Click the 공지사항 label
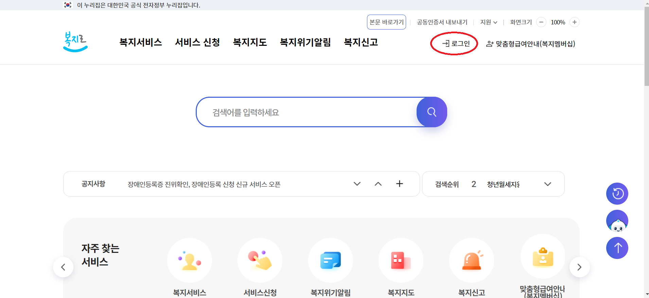Viewport: 649px width, 298px height. 93,184
